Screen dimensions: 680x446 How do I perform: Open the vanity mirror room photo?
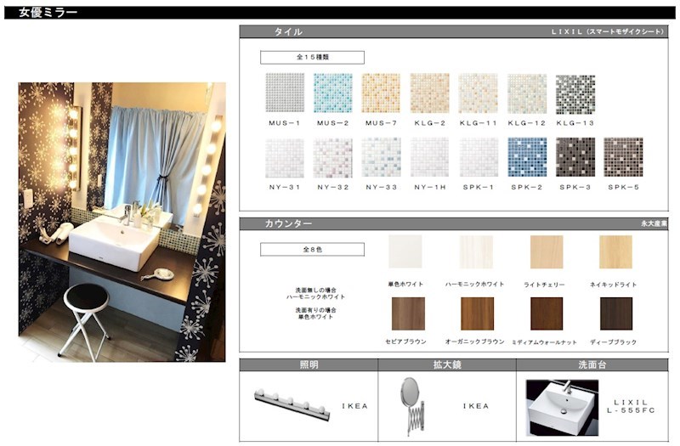pyautogui.click(x=122, y=222)
